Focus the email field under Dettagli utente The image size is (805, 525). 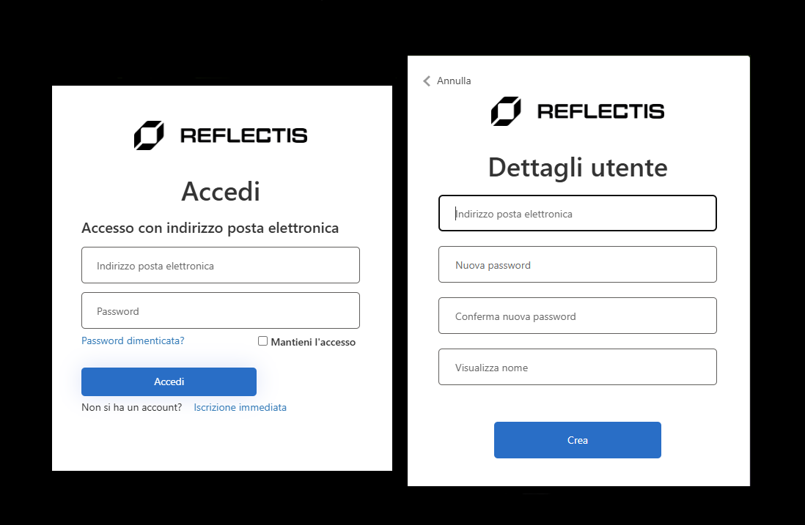[x=578, y=214]
